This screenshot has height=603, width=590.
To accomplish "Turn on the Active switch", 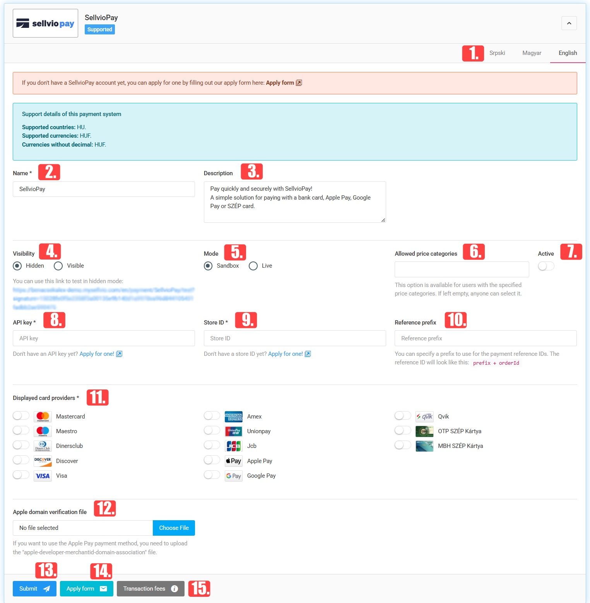I will pyautogui.click(x=546, y=266).
